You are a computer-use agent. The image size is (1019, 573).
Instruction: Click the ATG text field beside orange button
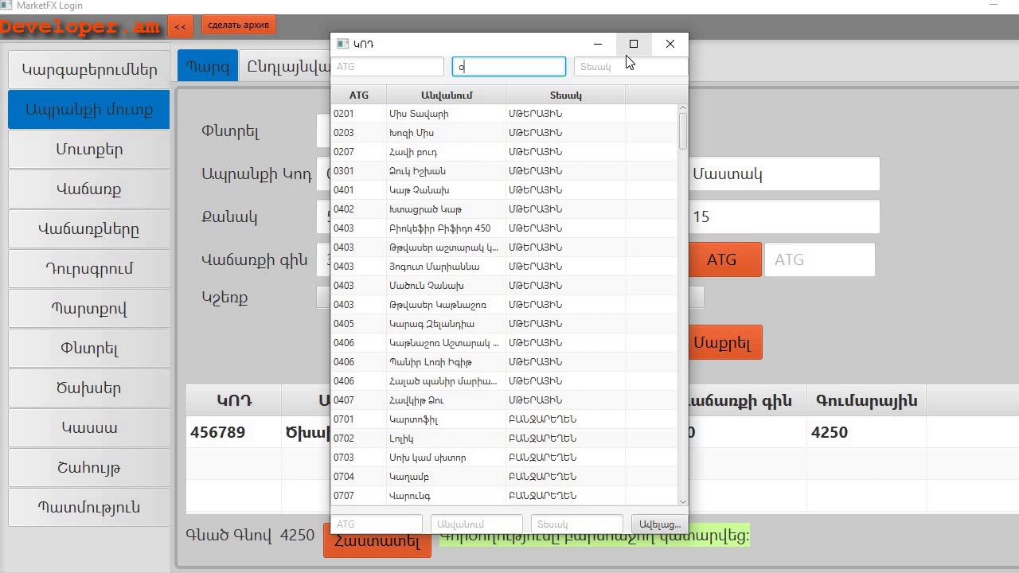click(x=819, y=259)
